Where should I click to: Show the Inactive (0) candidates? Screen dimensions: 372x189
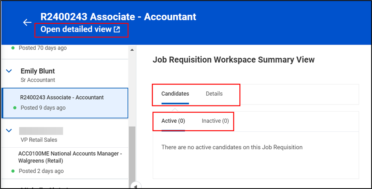(x=215, y=121)
